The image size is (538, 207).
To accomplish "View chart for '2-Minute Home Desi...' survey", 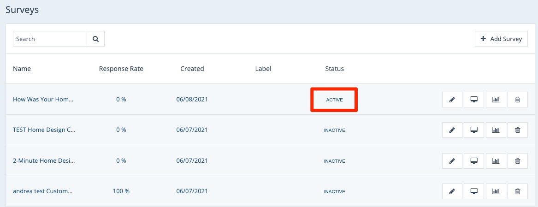I will pos(496,161).
